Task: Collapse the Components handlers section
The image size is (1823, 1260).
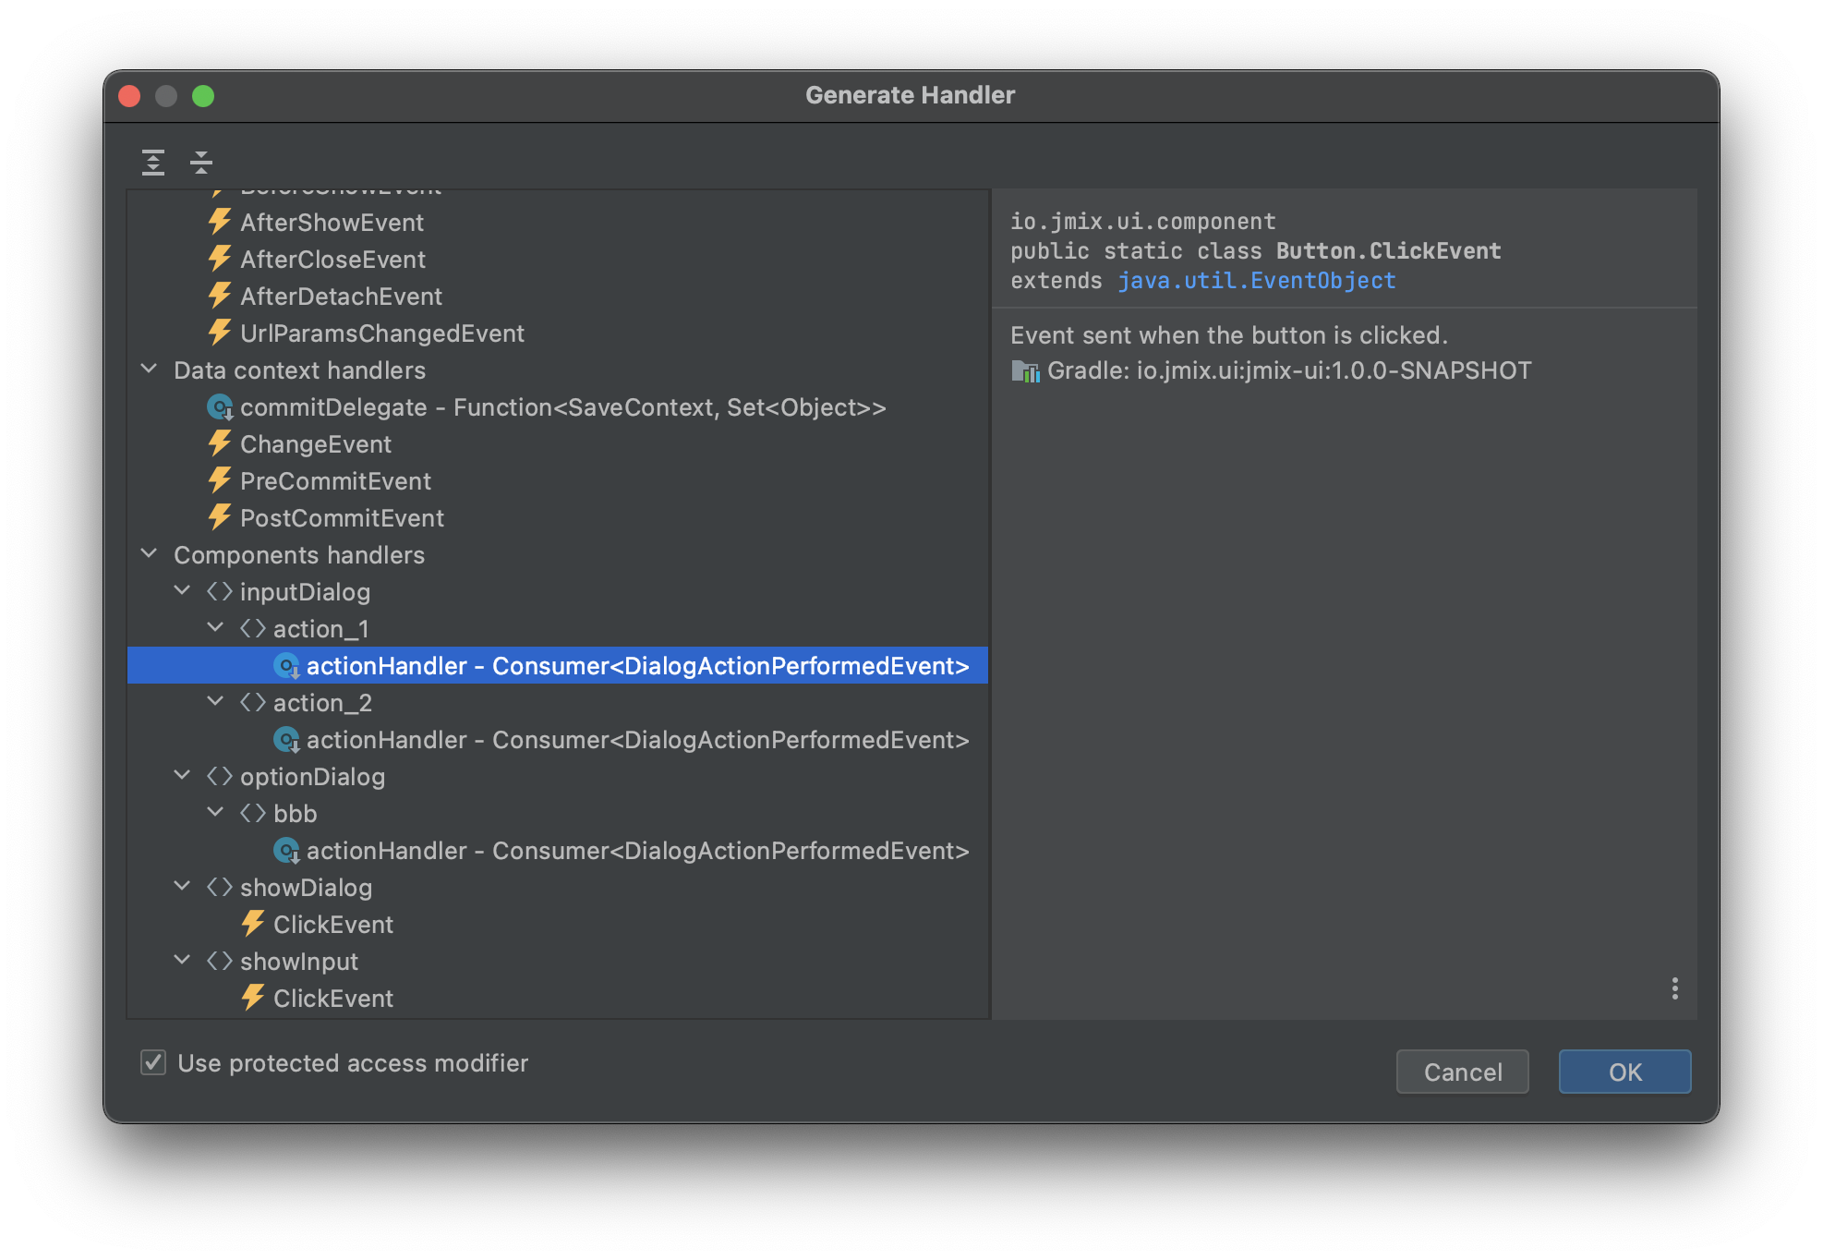Action: [149, 553]
